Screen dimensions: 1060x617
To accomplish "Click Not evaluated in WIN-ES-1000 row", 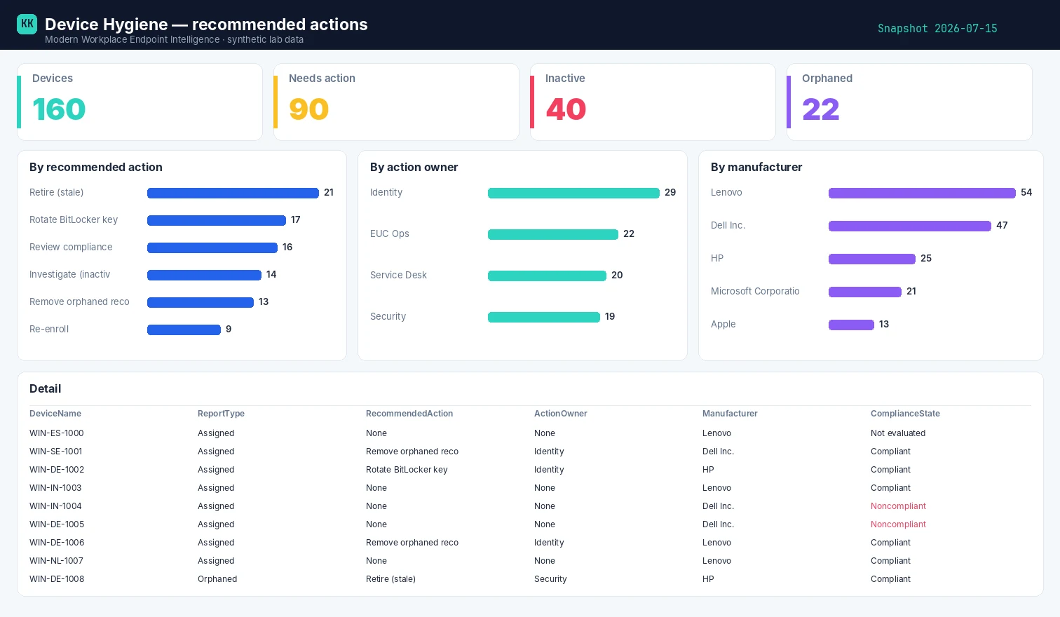I will click(x=898, y=433).
